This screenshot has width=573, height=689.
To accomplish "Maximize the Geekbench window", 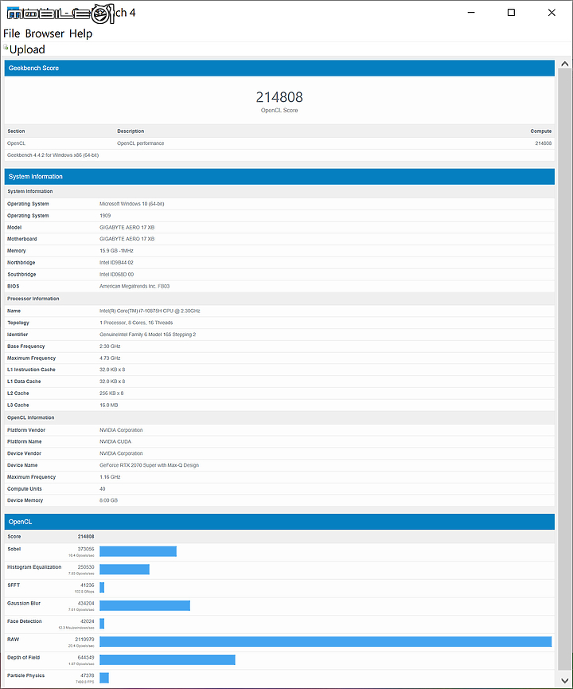I will 511,13.
